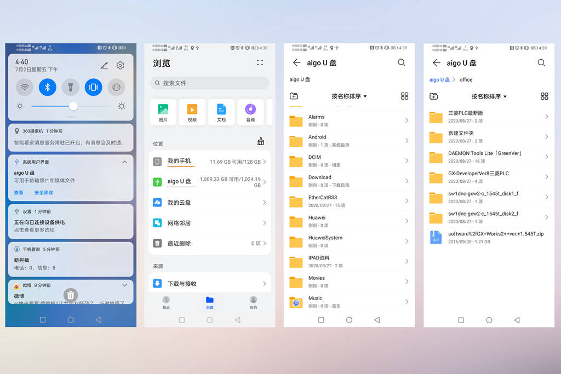Collapse the 系统用户界面 notification chevron
The width and height of the screenshot is (561, 374).
tap(124, 162)
